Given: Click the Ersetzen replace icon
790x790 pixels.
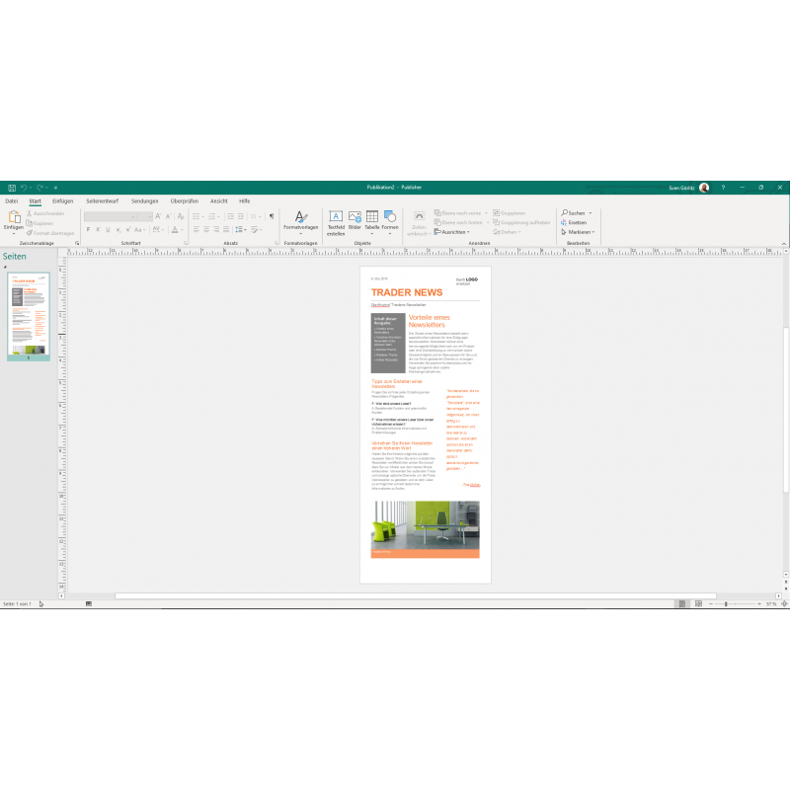Looking at the screenshot, I should click(x=576, y=222).
